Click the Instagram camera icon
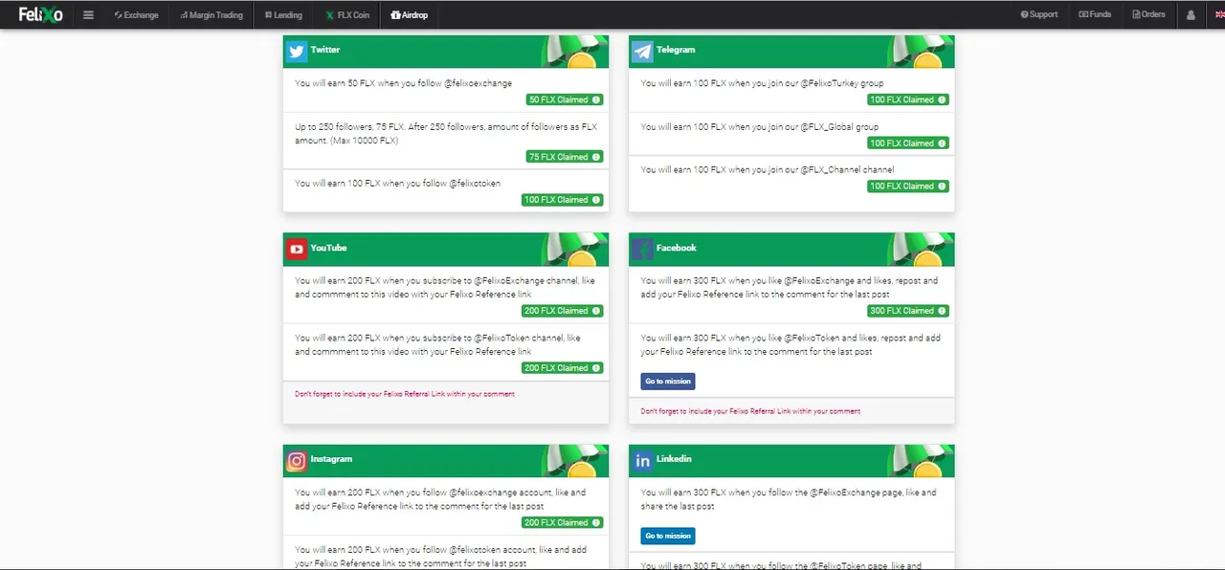Screen dimensions: 1225x570 (297, 461)
